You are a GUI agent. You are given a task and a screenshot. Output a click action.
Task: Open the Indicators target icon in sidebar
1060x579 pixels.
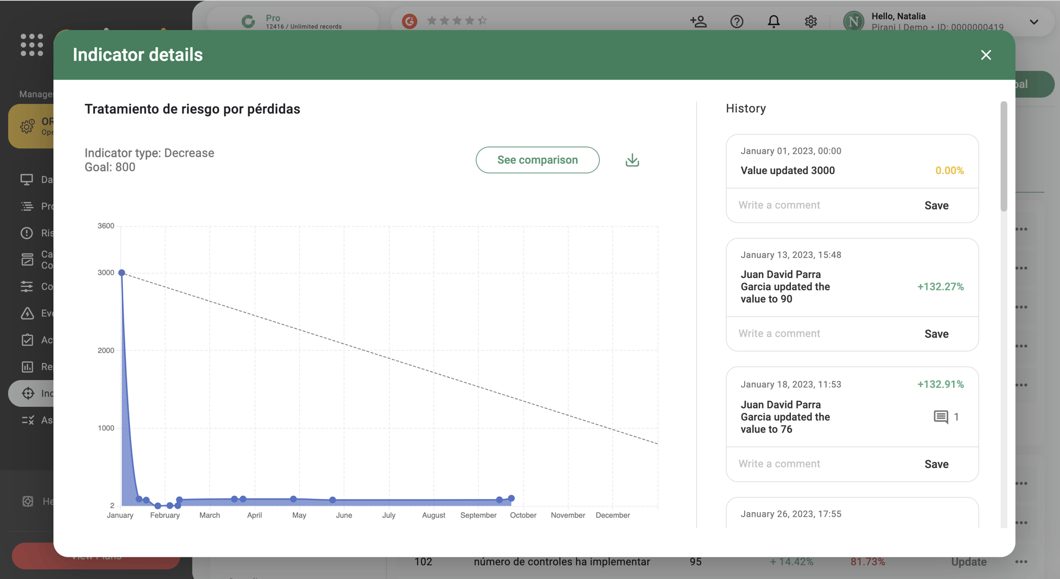28,393
